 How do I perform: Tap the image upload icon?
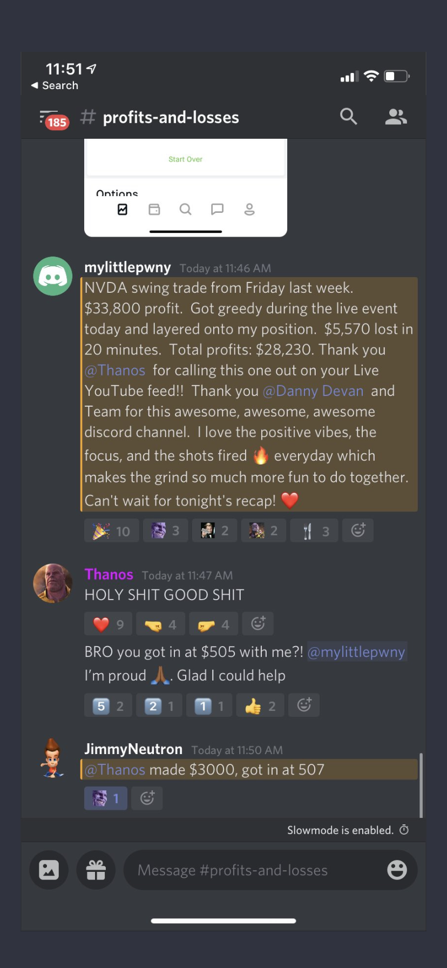click(x=49, y=870)
